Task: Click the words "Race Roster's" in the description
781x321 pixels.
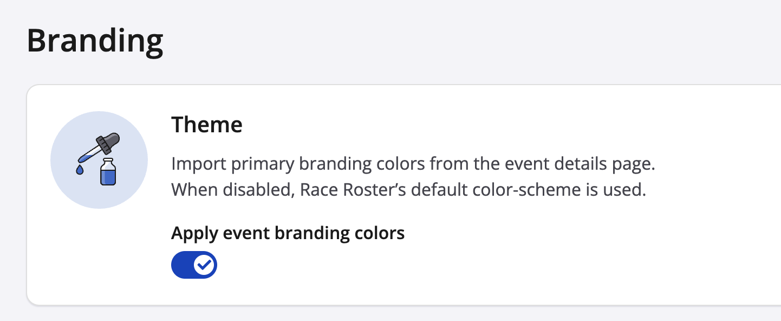Action: click(x=343, y=190)
